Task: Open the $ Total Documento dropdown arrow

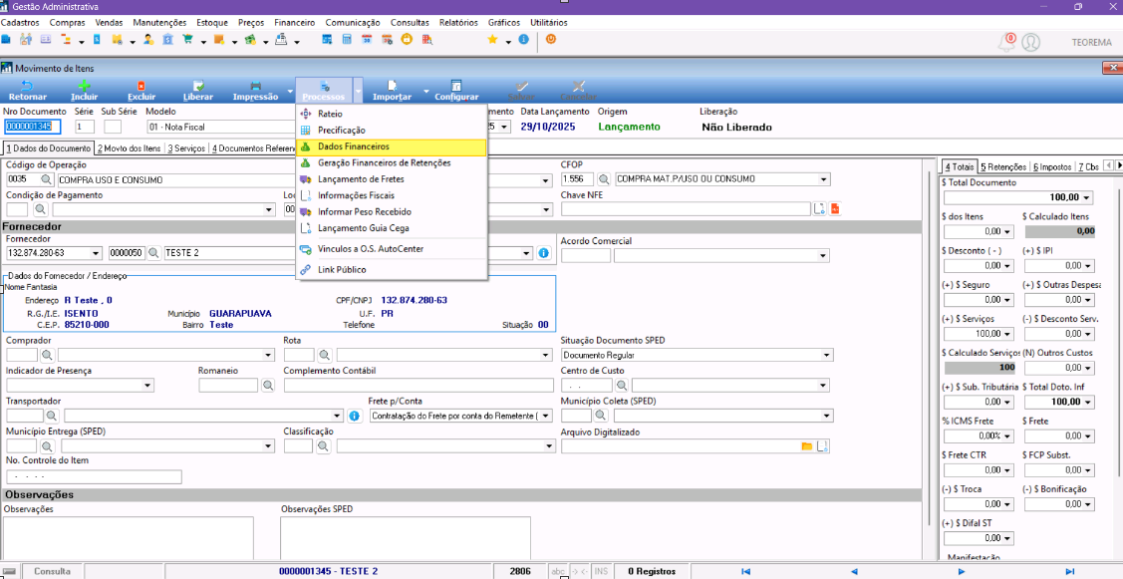Action: point(1088,197)
